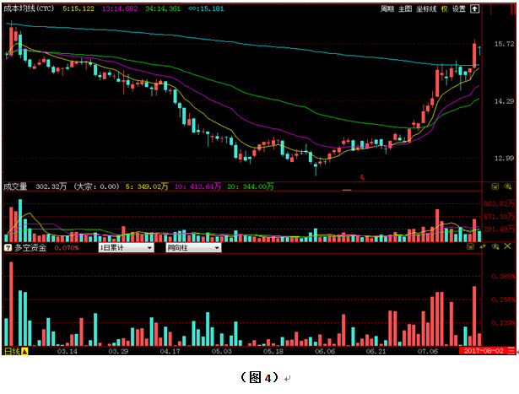
Task: Click the 成交量 indicator label
Action: click(x=16, y=186)
